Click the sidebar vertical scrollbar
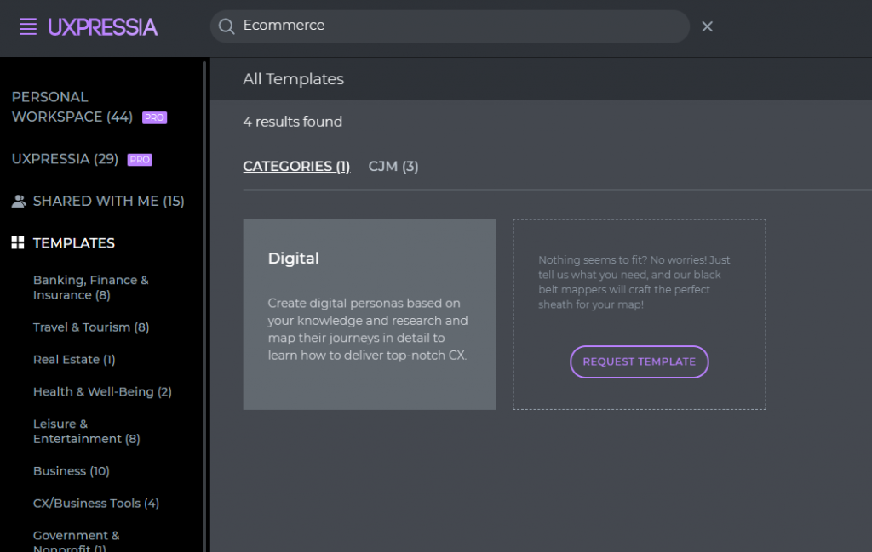872x552 pixels. (x=204, y=305)
